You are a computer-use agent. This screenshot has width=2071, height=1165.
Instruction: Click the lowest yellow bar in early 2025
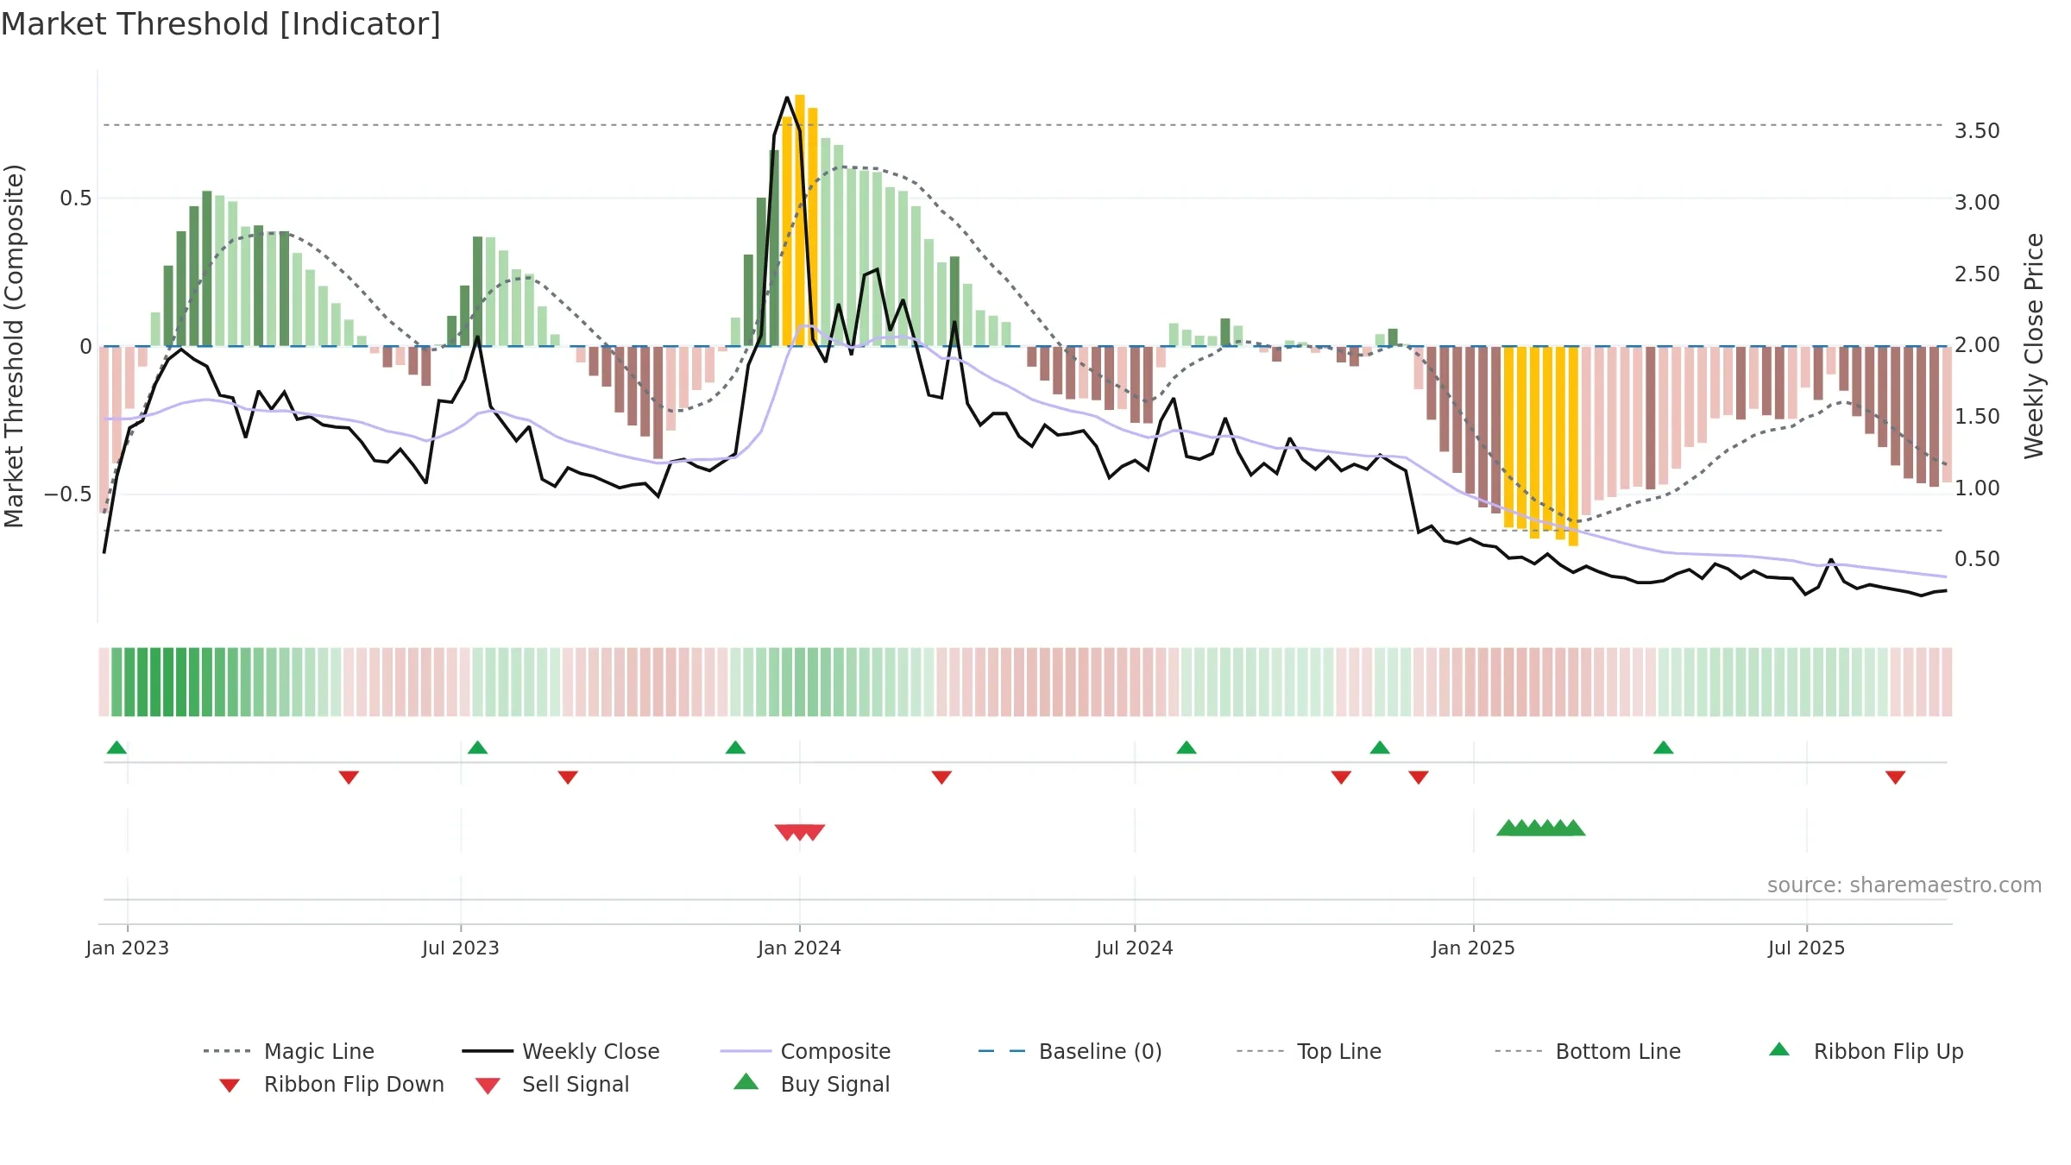click(x=1573, y=446)
